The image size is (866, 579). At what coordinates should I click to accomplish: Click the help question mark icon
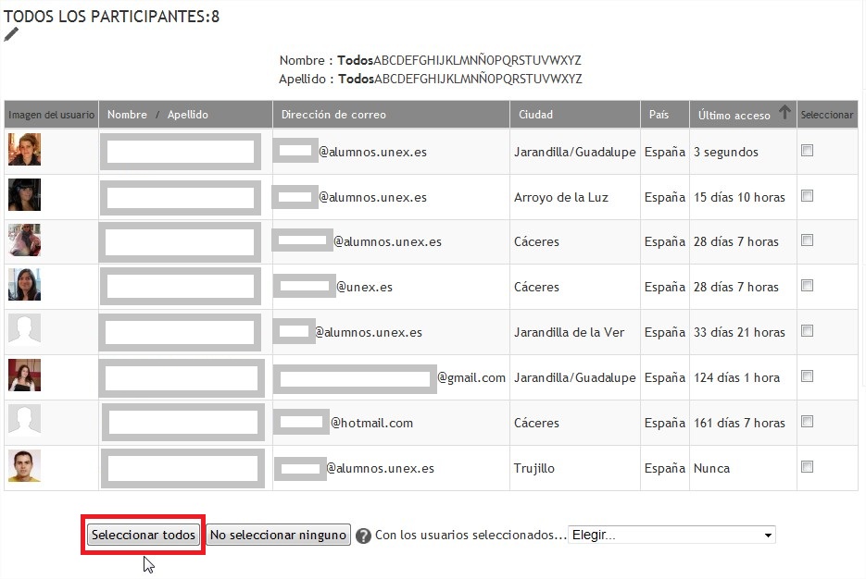click(x=363, y=536)
